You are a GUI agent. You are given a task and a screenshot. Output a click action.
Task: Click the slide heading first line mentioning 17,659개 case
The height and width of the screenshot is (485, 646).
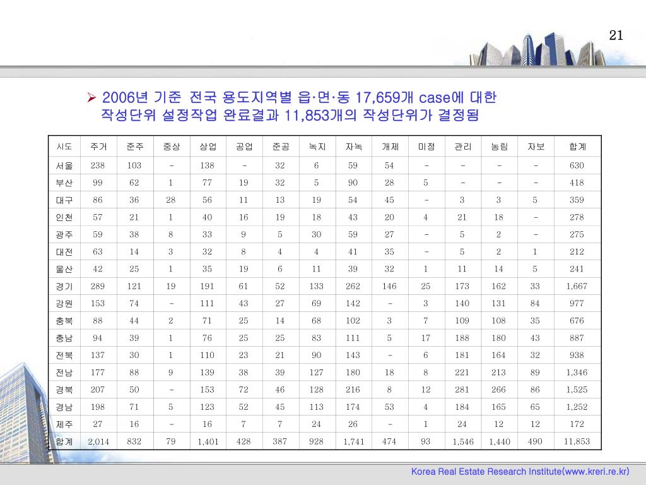[299, 97]
